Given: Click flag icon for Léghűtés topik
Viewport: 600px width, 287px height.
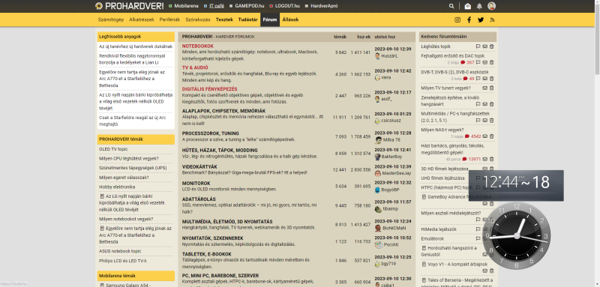Looking at the screenshot, I should [478, 46].
